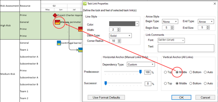Click the link comments Text box
The width and height of the screenshot is (218, 102).
186,48
